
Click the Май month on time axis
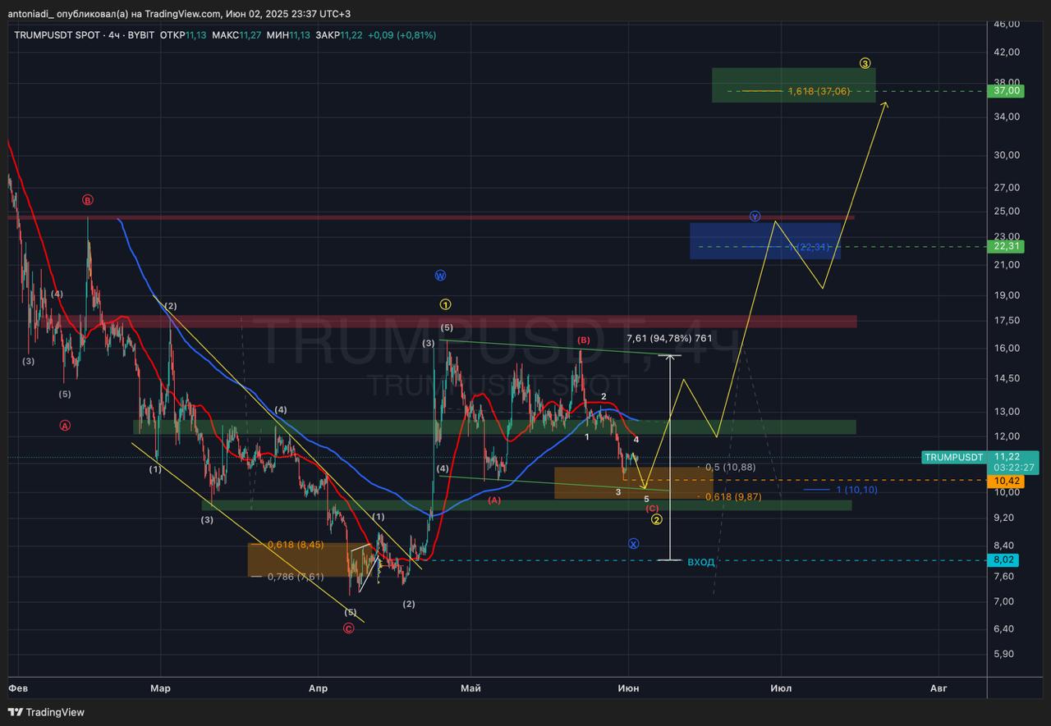[x=470, y=688]
